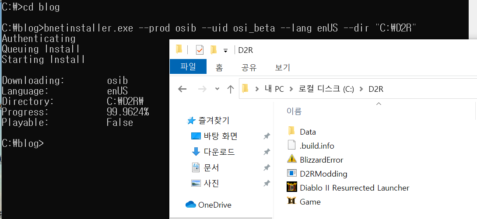Click the address bar folder icon
Viewport: 477px width, 219px height.
click(x=245, y=89)
